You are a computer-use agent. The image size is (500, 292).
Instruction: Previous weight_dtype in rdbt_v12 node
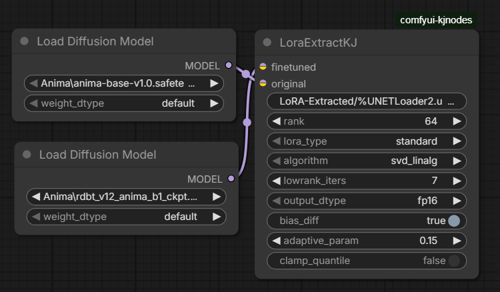pos(36,217)
